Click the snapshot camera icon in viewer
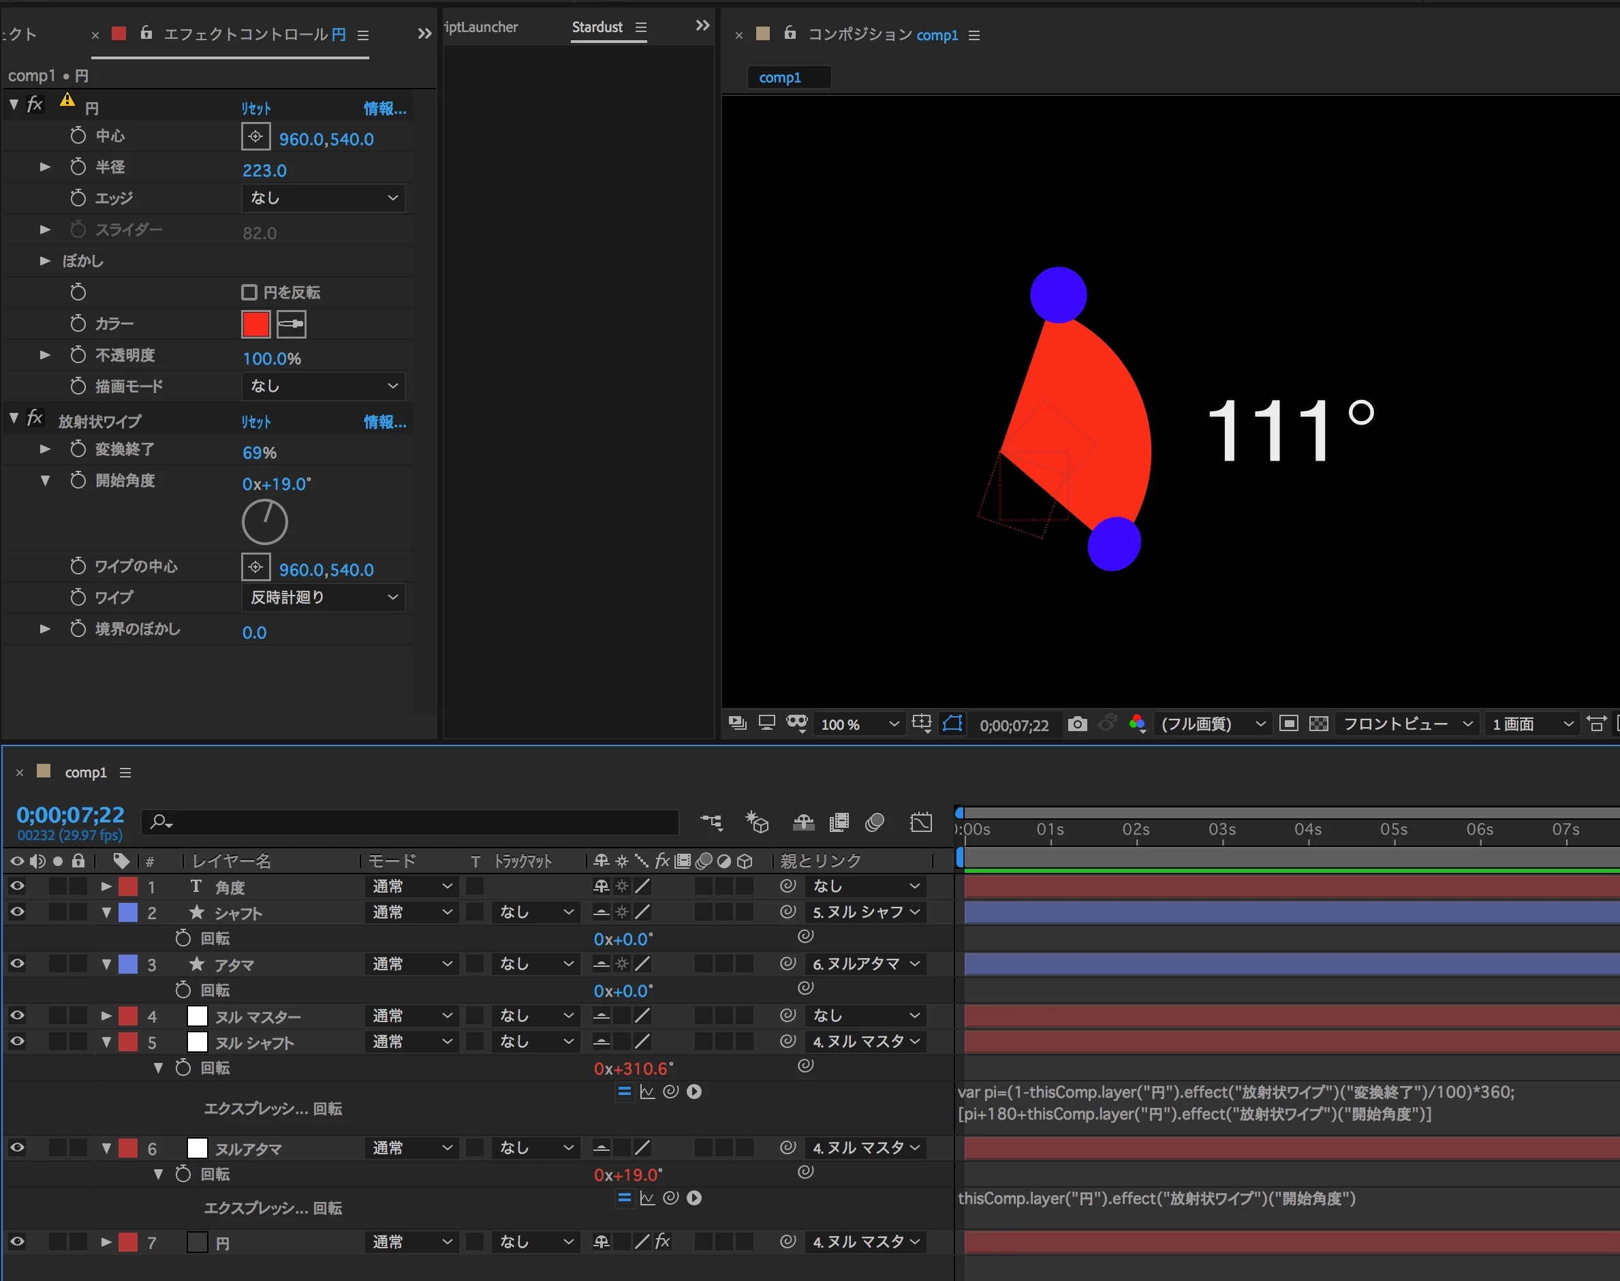Screen dimensions: 1620x1281 click(1077, 724)
